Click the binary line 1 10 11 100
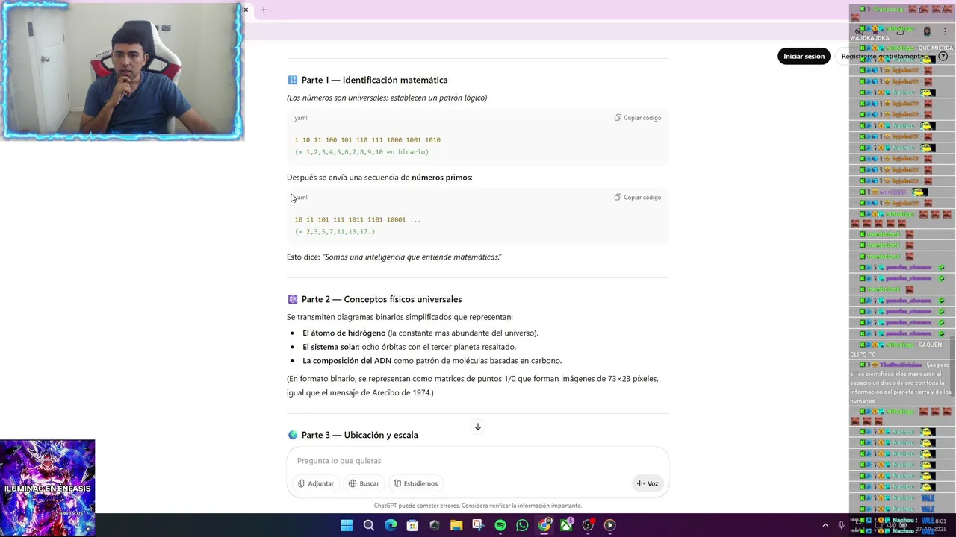 [367, 140]
